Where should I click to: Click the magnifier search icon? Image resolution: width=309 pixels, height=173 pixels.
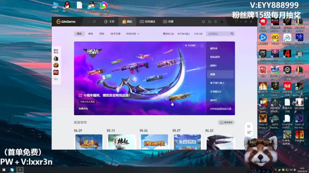click(x=232, y=34)
